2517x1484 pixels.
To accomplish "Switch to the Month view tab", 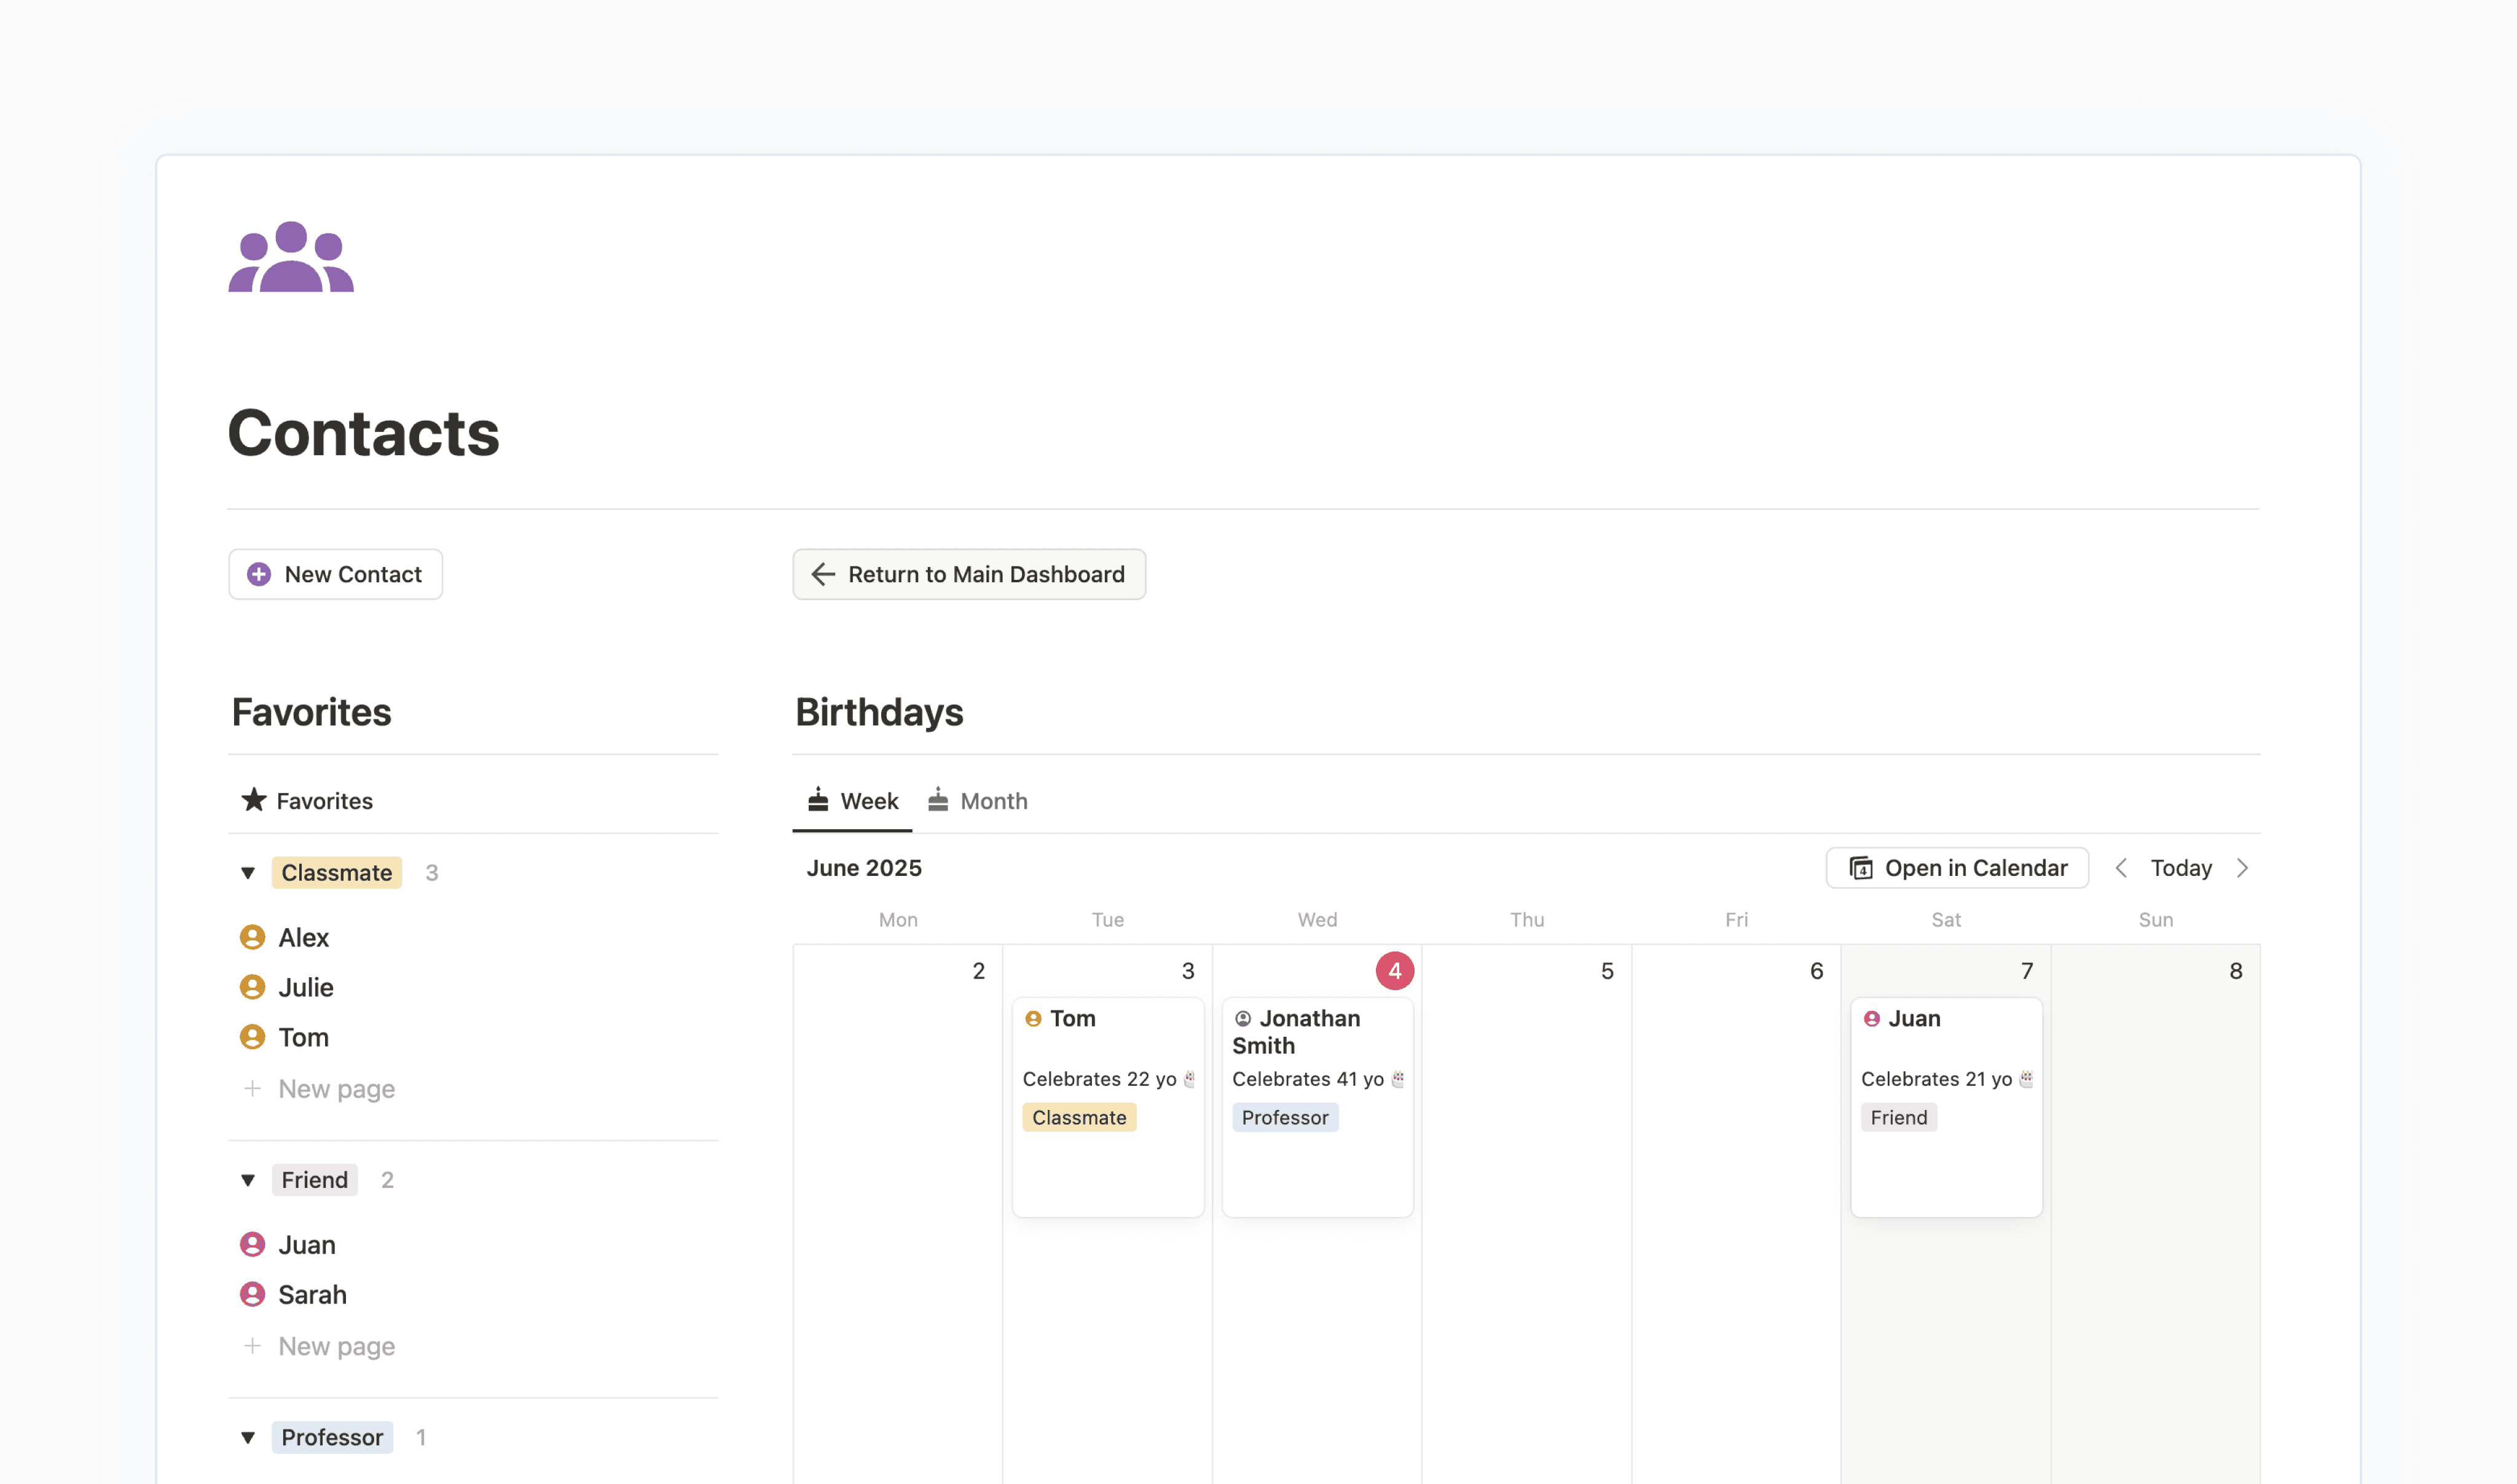I will click(994, 800).
